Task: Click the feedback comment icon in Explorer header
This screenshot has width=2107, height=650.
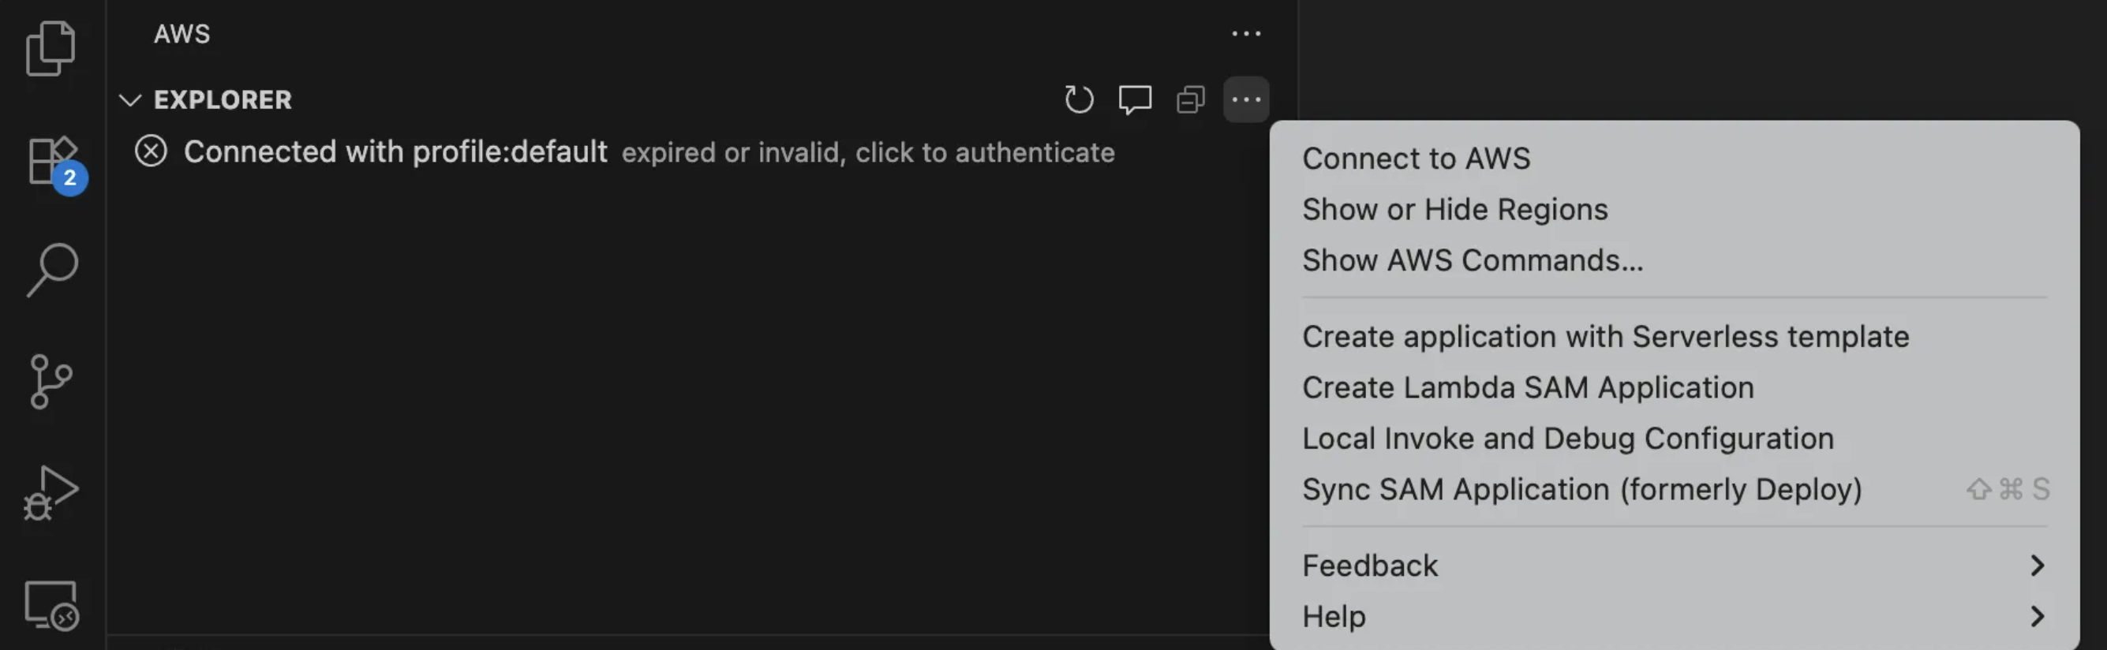Action: point(1136,99)
